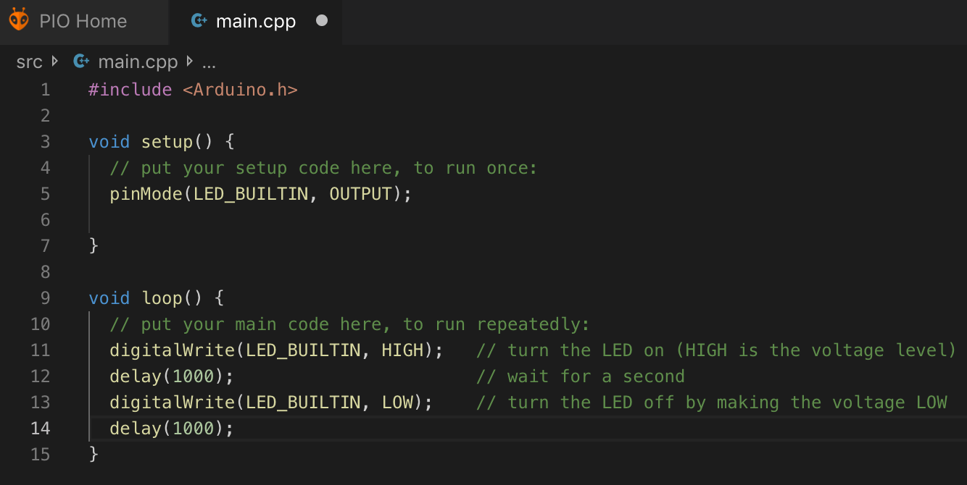Click line number 14 in the gutter
Image resolution: width=967 pixels, height=485 pixels.
pyautogui.click(x=41, y=429)
